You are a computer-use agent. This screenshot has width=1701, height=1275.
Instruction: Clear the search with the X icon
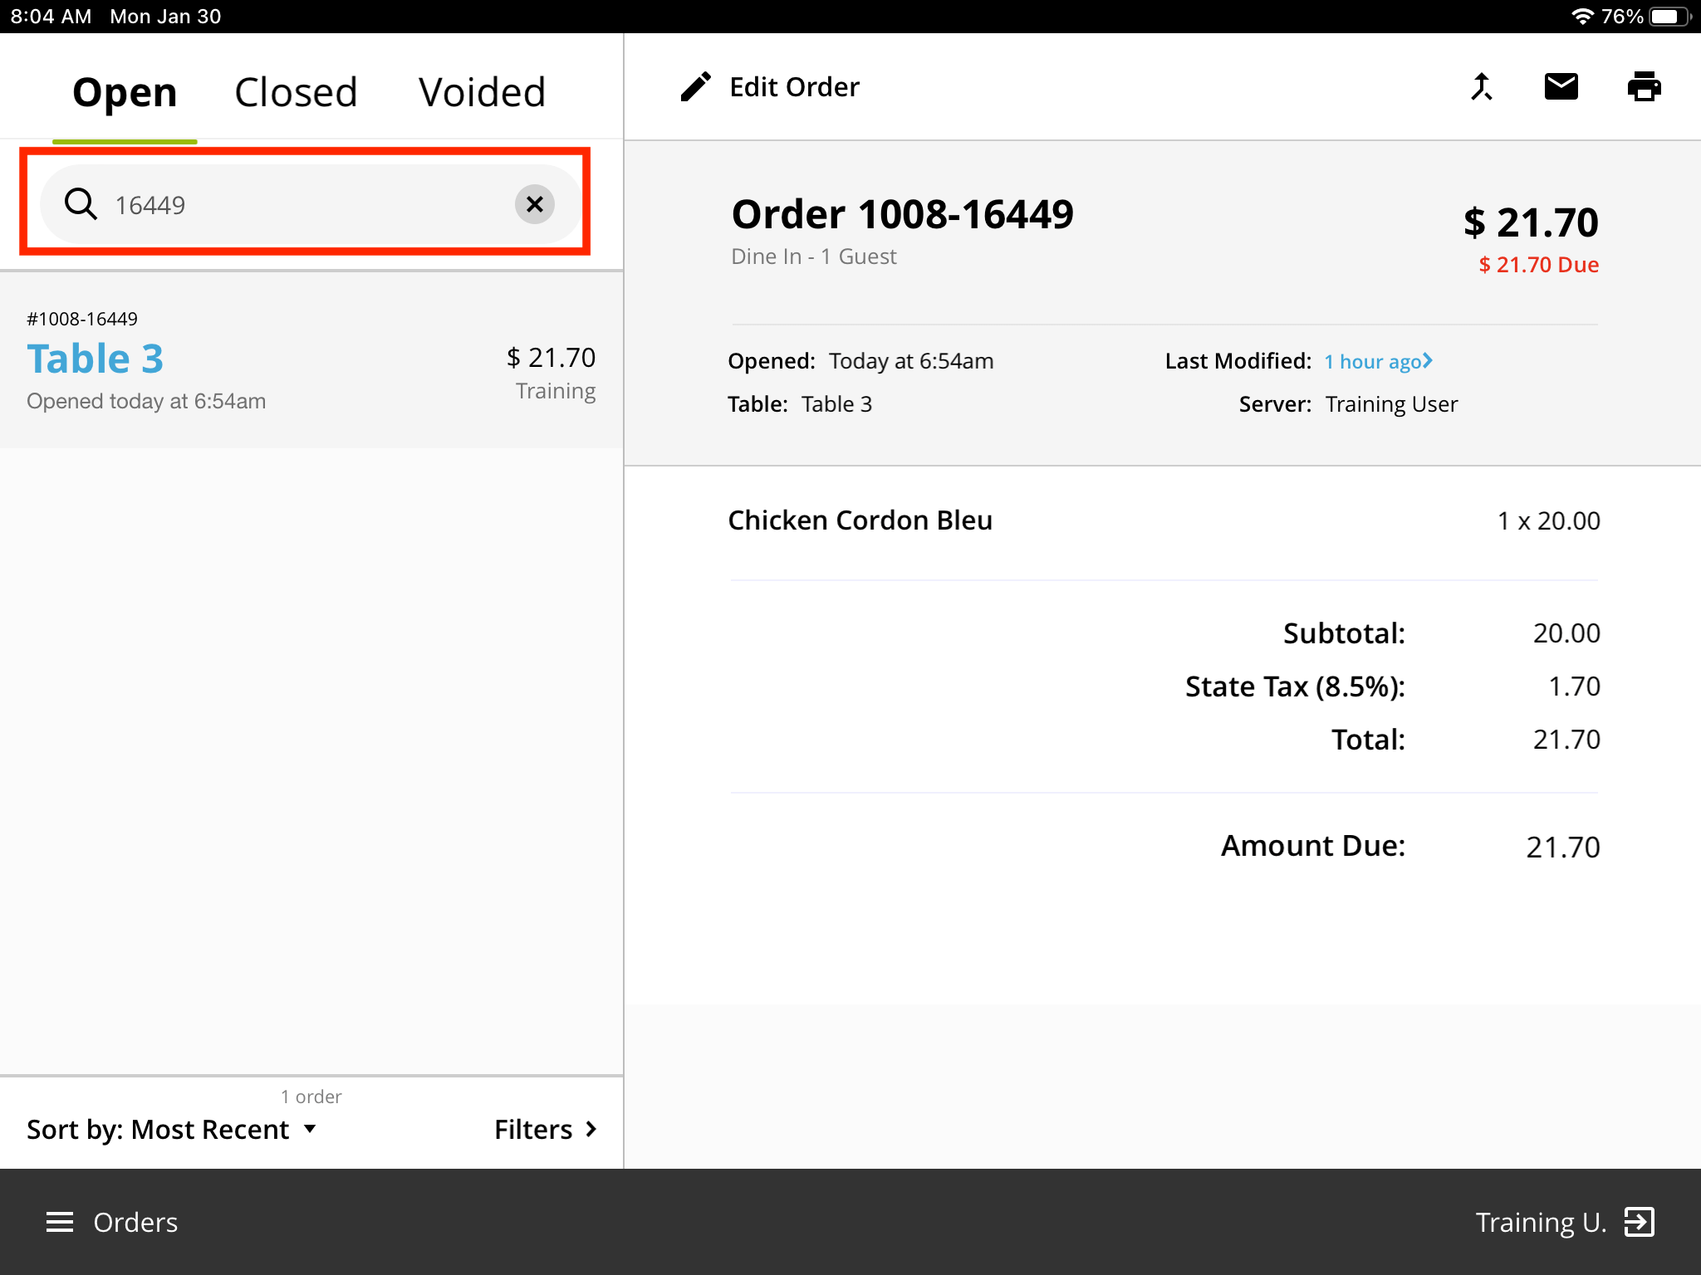pos(534,203)
